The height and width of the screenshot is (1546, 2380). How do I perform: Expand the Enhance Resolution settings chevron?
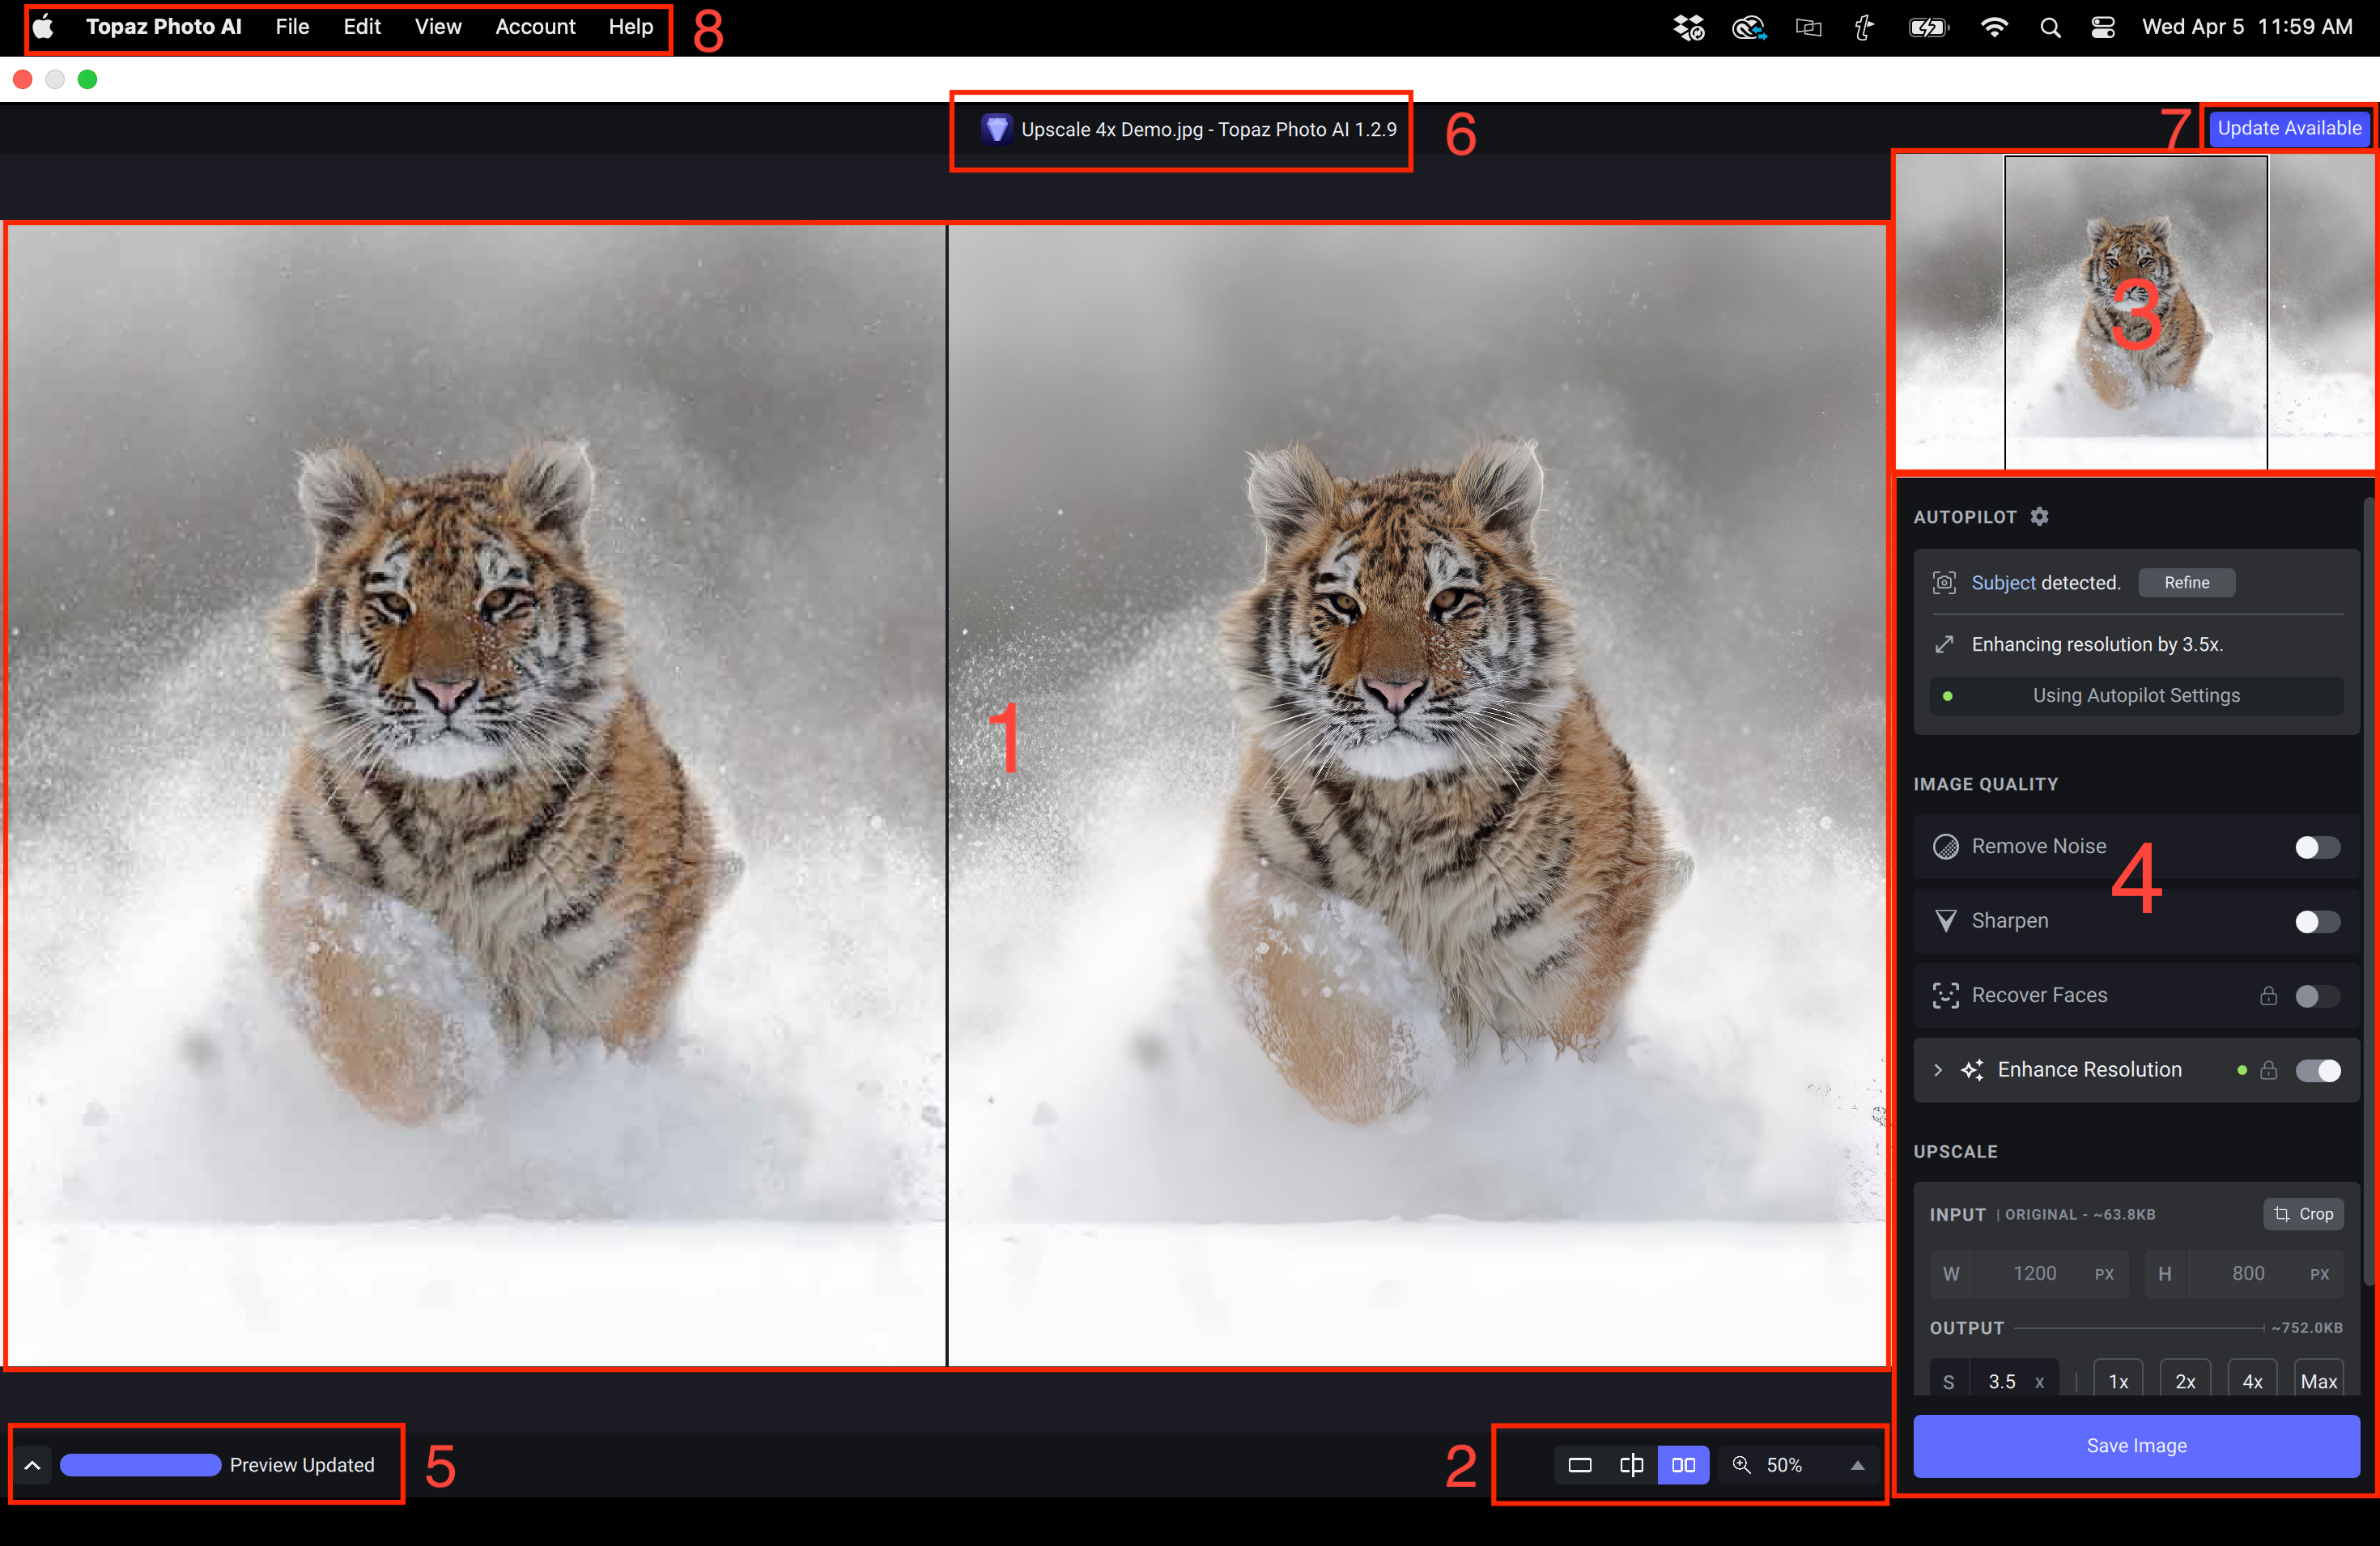click(1937, 1070)
